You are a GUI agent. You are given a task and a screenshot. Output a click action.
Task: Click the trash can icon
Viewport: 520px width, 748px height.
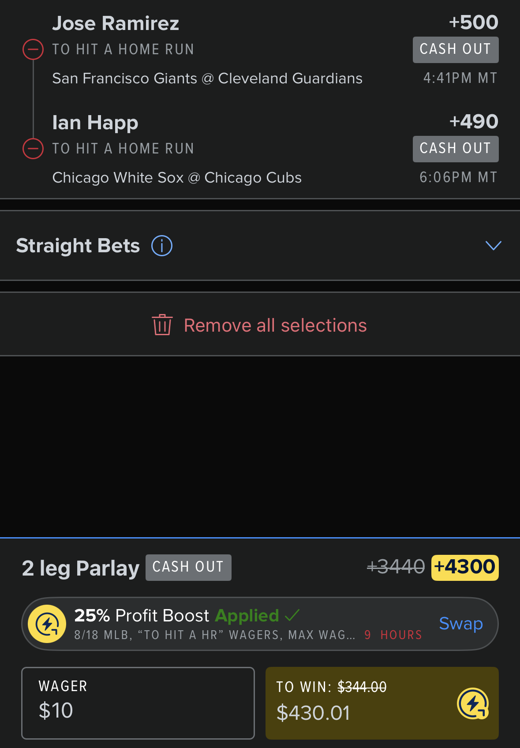(162, 325)
